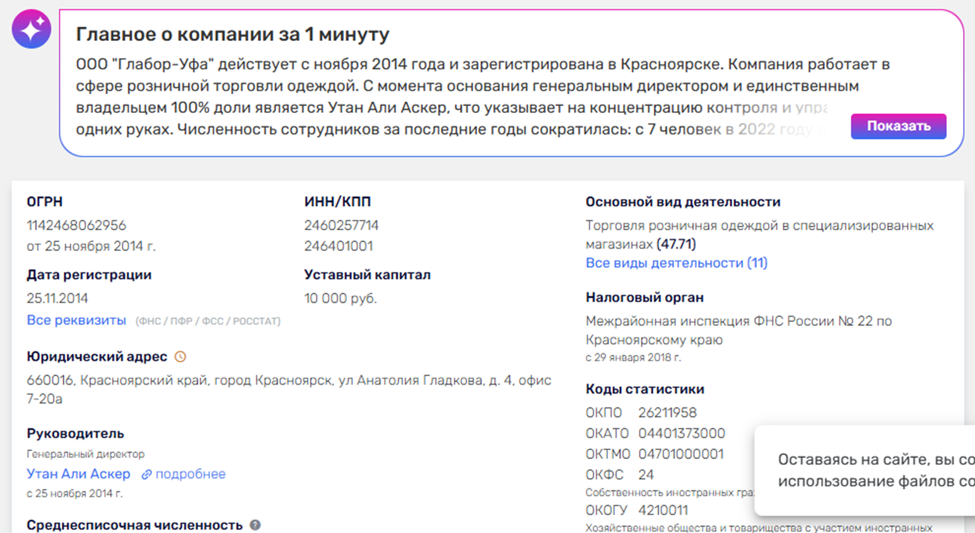Screen dimensions: 975x533
Task: Click the registration date 25.11.2014
Action: tap(57, 298)
